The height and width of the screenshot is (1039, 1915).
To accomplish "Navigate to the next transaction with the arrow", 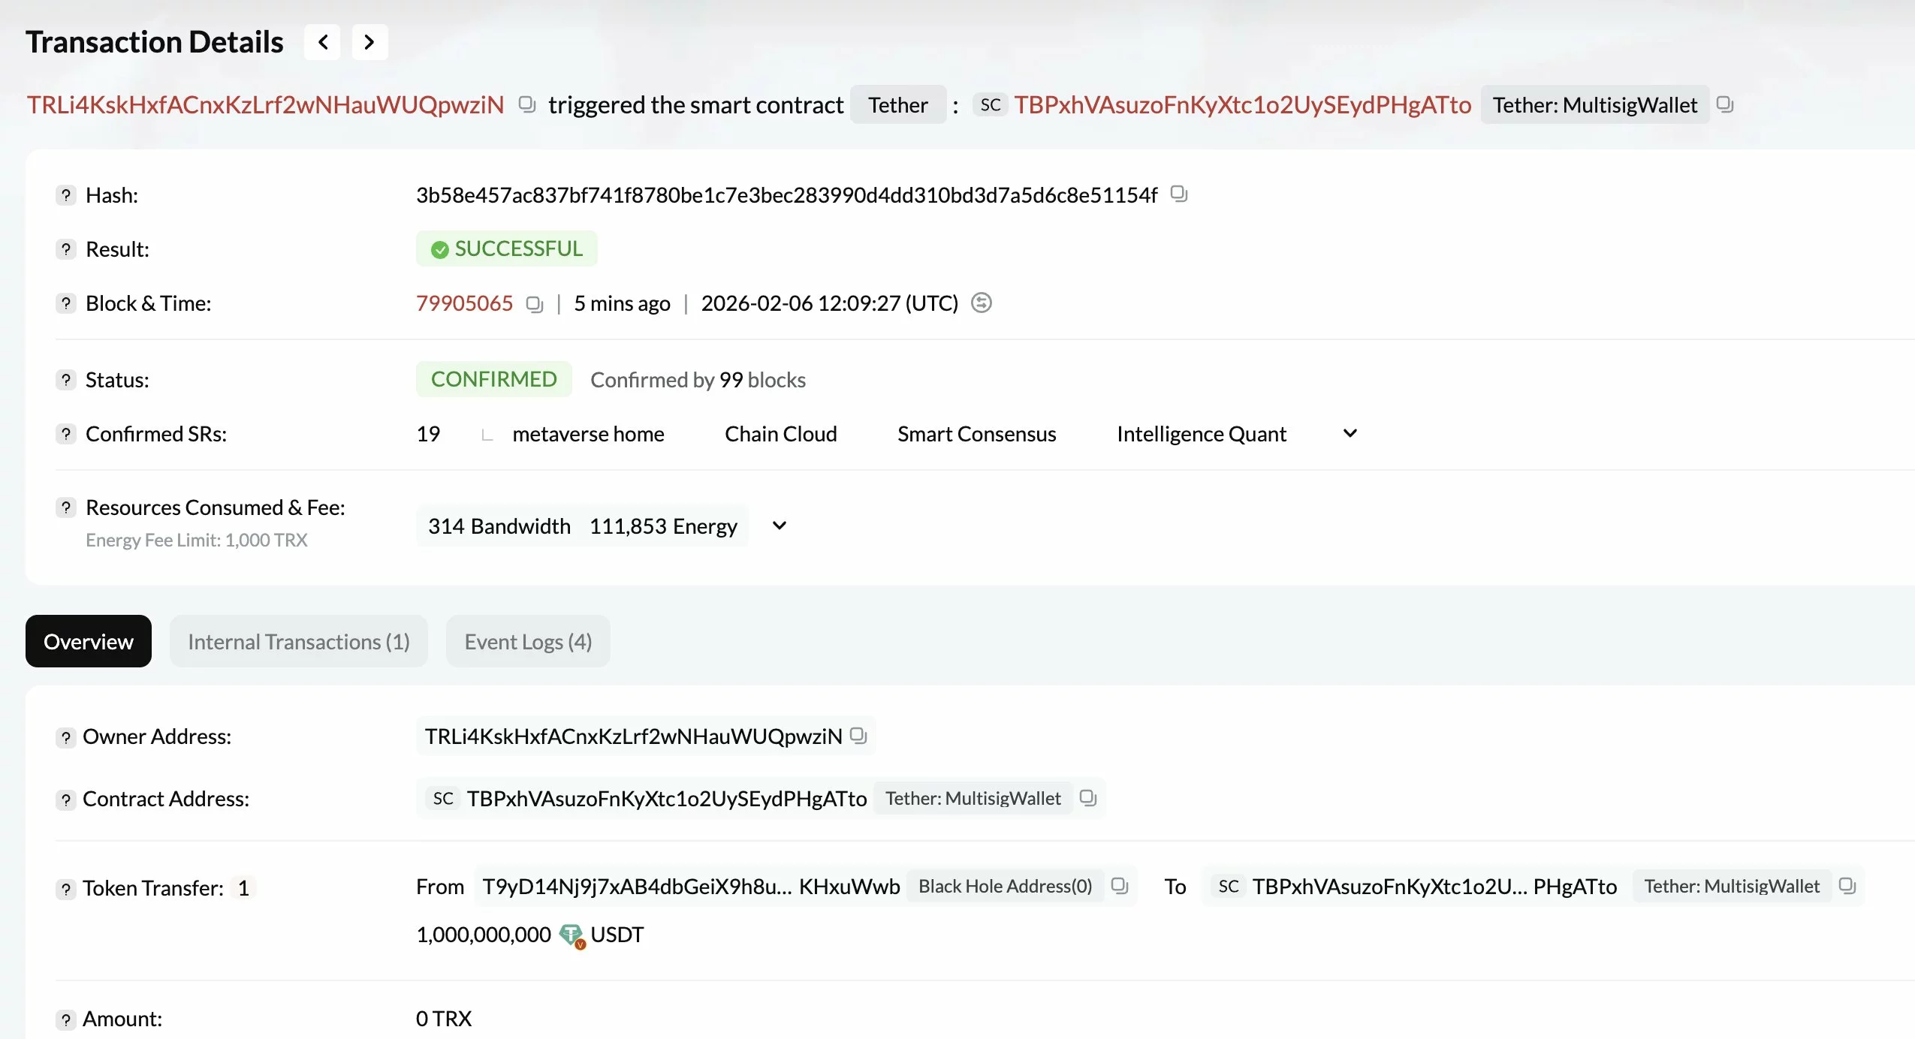I will 369,42.
